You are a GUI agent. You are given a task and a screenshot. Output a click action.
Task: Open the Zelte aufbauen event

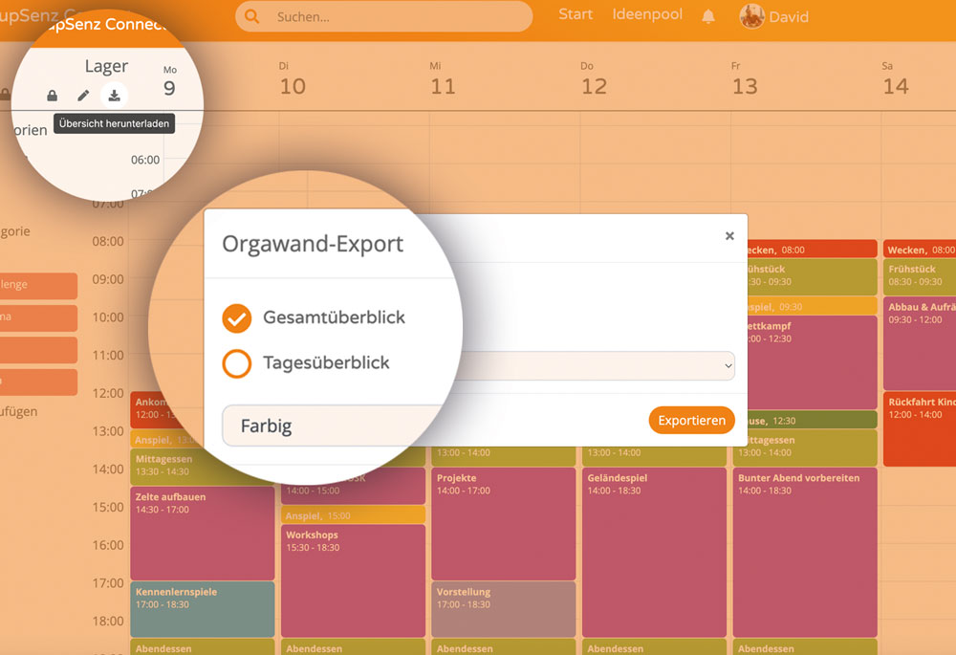pyautogui.click(x=203, y=533)
